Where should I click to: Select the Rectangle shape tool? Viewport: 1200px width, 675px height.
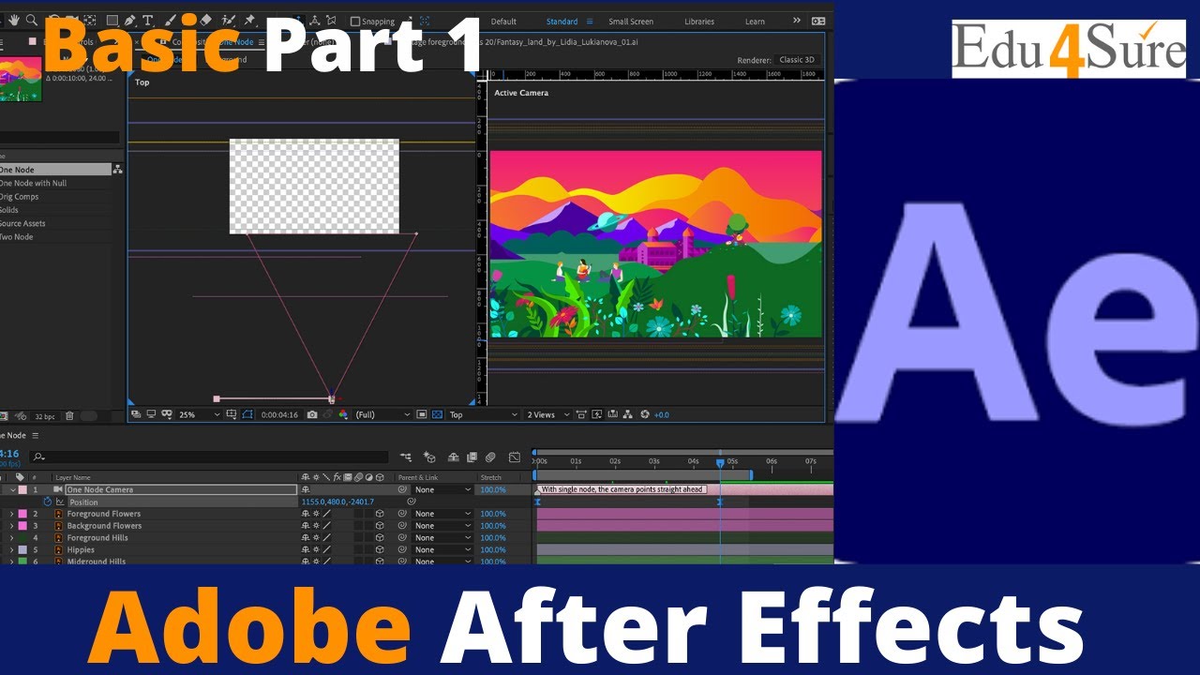click(x=112, y=20)
